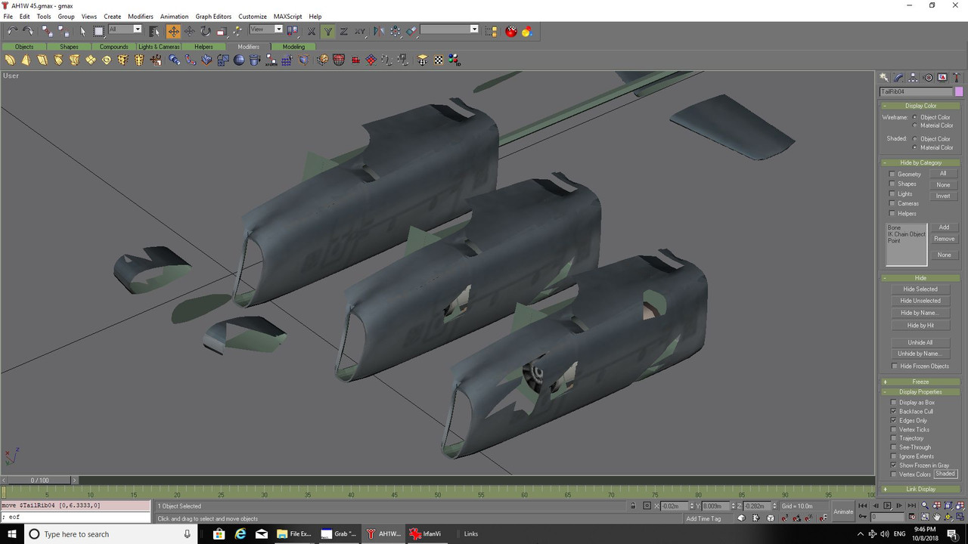This screenshot has height=544, width=968.
Task: Click the Unhide All button
Action: (x=920, y=342)
